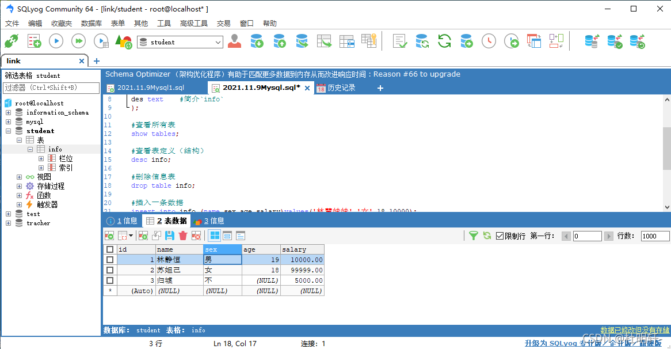Open the export dropdown arrow in results toolbar
The height and width of the screenshot is (349, 671).
(x=131, y=236)
